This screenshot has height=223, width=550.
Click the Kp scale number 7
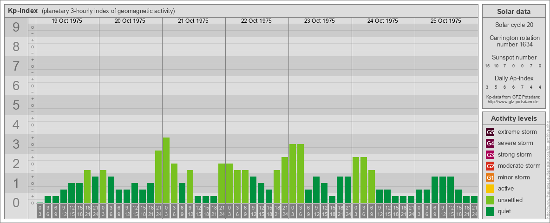(x=16, y=66)
